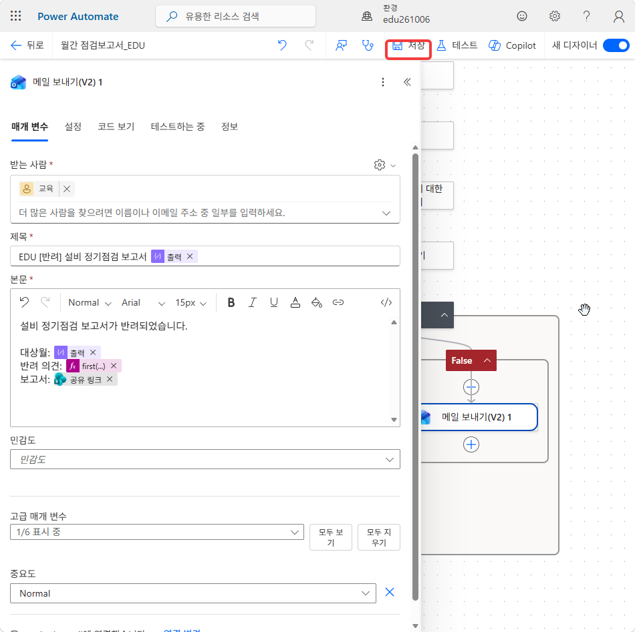Image resolution: width=635 pixels, height=632 pixels.
Task: Remove the first(...) expression token
Action: click(114, 366)
